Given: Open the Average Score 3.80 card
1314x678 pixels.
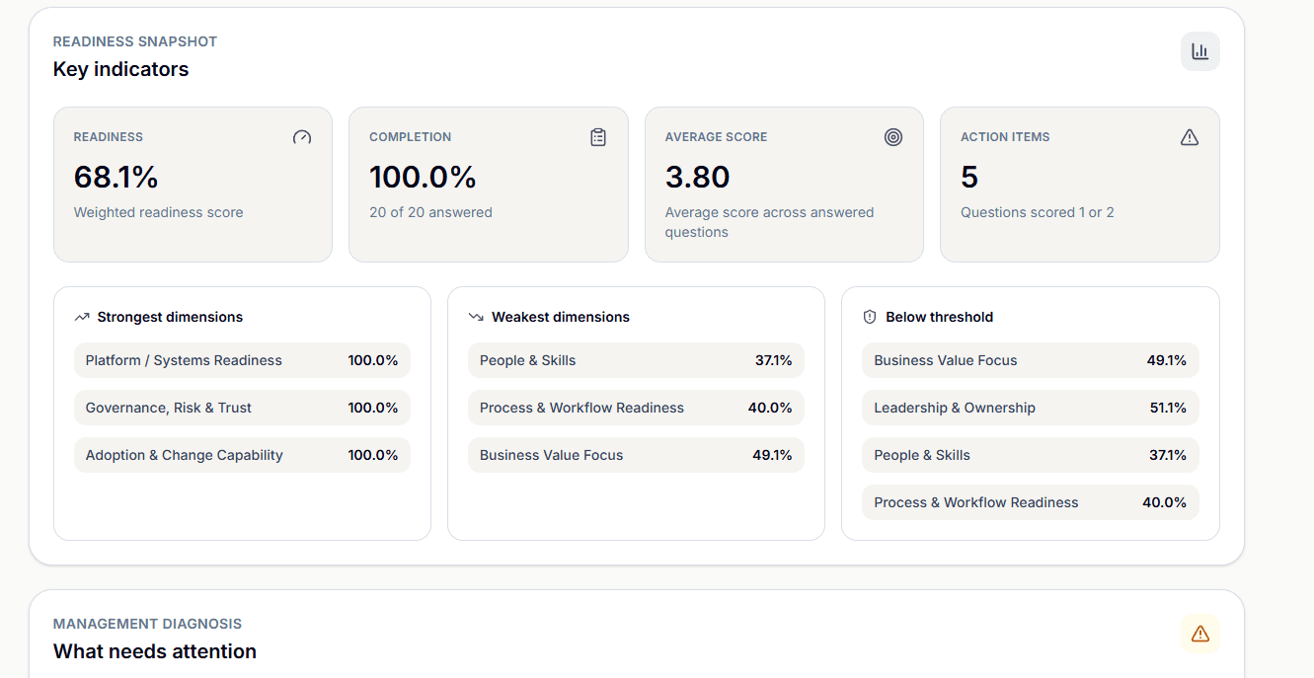Looking at the screenshot, I should [784, 185].
